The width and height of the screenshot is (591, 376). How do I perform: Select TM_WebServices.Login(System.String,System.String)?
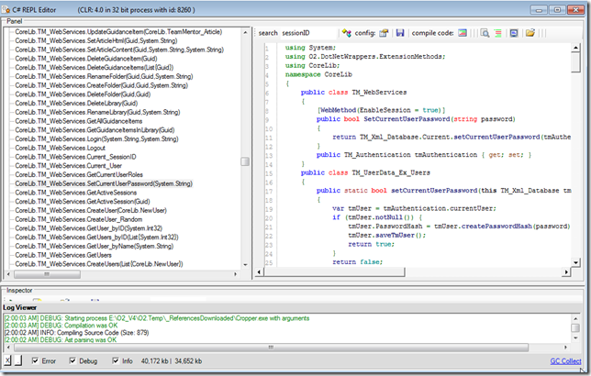[96, 139]
